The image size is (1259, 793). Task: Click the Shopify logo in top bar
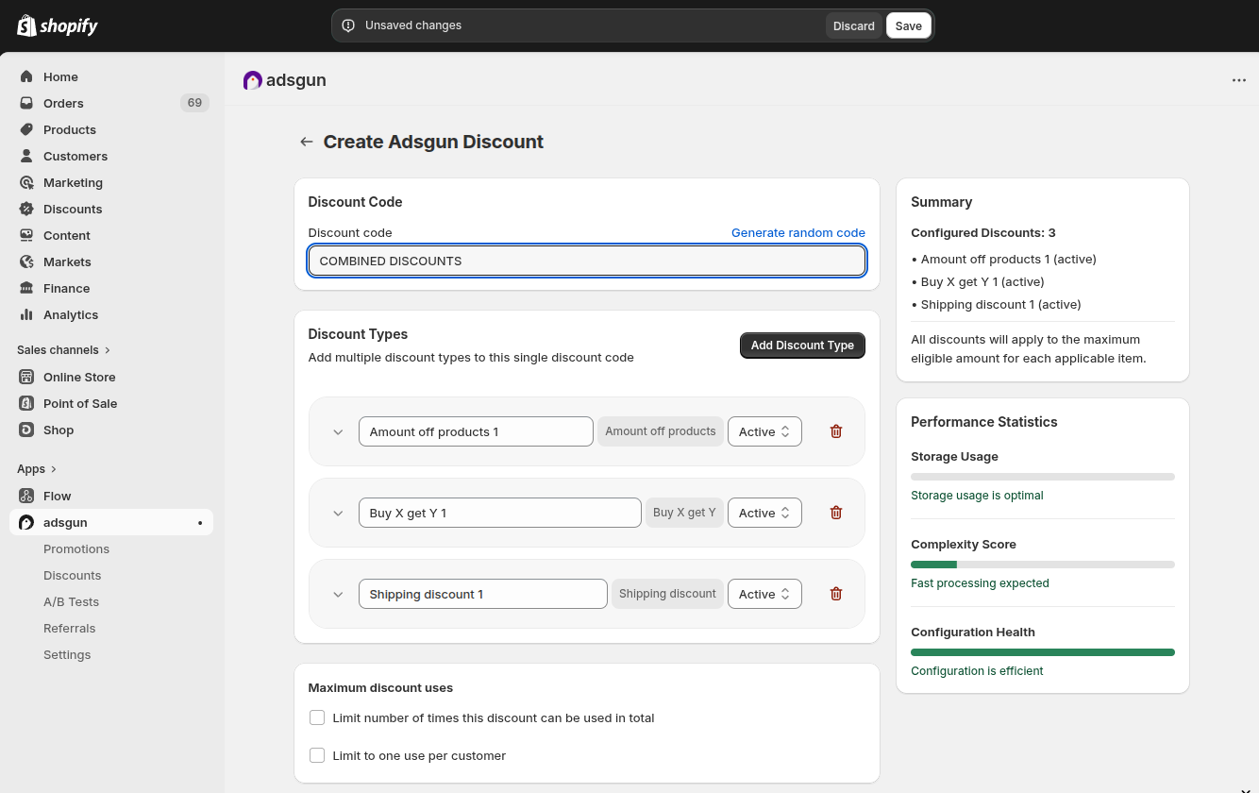point(57,25)
